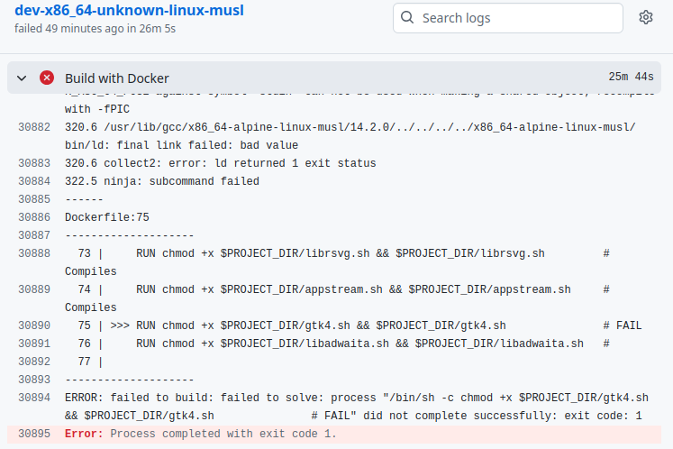The image size is (673, 449).
Task: Select line number 30894 failed to build
Action: tap(34, 398)
